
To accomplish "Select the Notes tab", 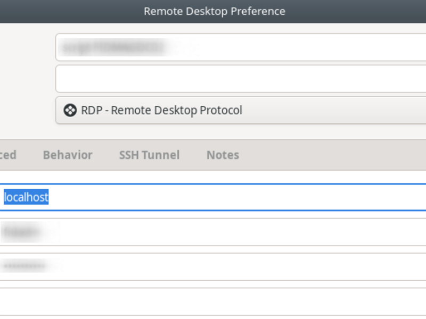I will click(223, 155).
